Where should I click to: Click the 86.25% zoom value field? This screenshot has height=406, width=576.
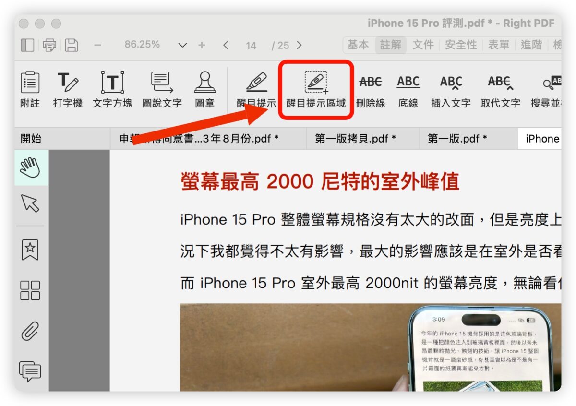point(142,45)
